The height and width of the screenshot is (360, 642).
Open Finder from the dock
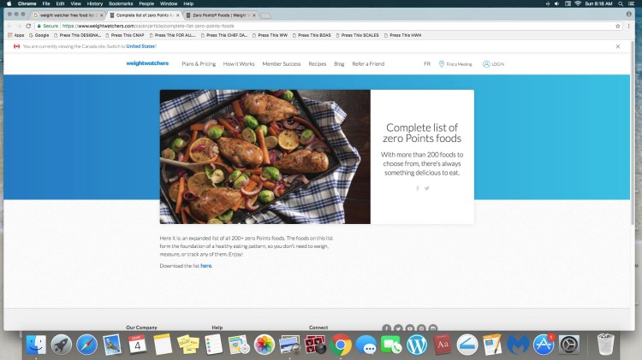(x=36, y=345)
